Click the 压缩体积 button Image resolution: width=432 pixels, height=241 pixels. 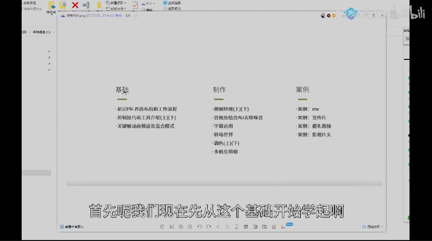(x=371, y=227)
